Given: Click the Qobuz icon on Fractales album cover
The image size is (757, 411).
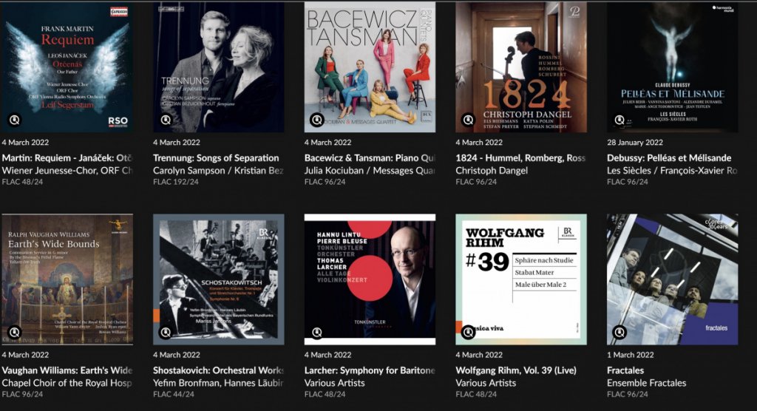Looking at the screenshot, I should point(619,333).
